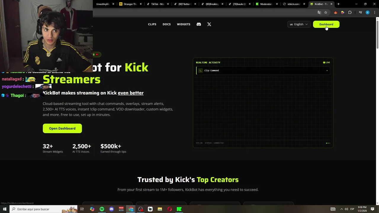Open Discord from the taskbar
Image resolution: width=379 pixels, height=213 pixels.
112,209
